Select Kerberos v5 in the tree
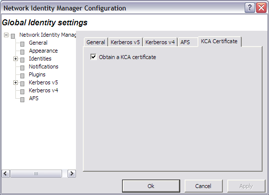Viewport: 269px width, 195px height. [43, 82]
